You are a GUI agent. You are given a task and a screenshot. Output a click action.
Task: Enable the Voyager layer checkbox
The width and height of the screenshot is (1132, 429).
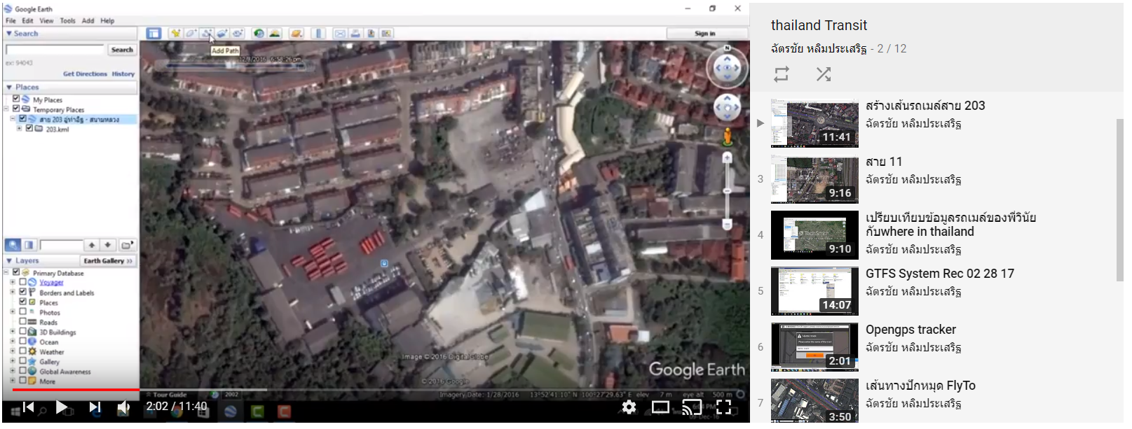(22, 281)
